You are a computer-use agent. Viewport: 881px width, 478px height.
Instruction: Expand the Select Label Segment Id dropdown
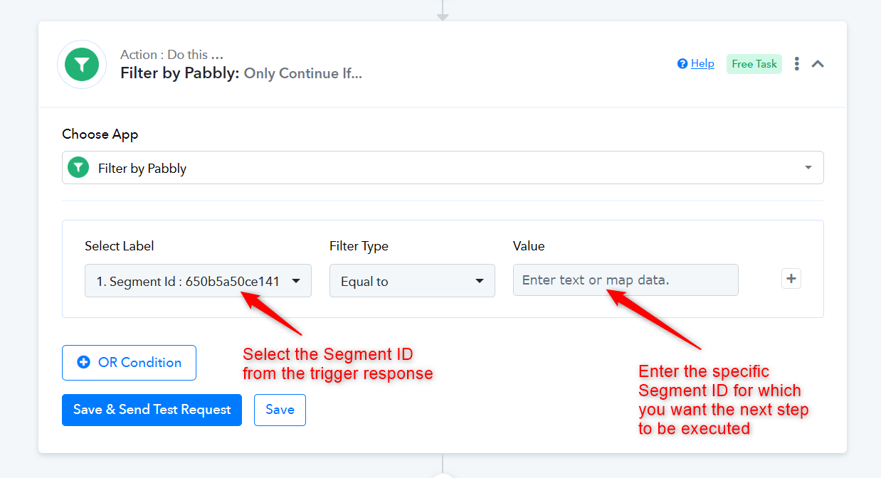(198, 281)
